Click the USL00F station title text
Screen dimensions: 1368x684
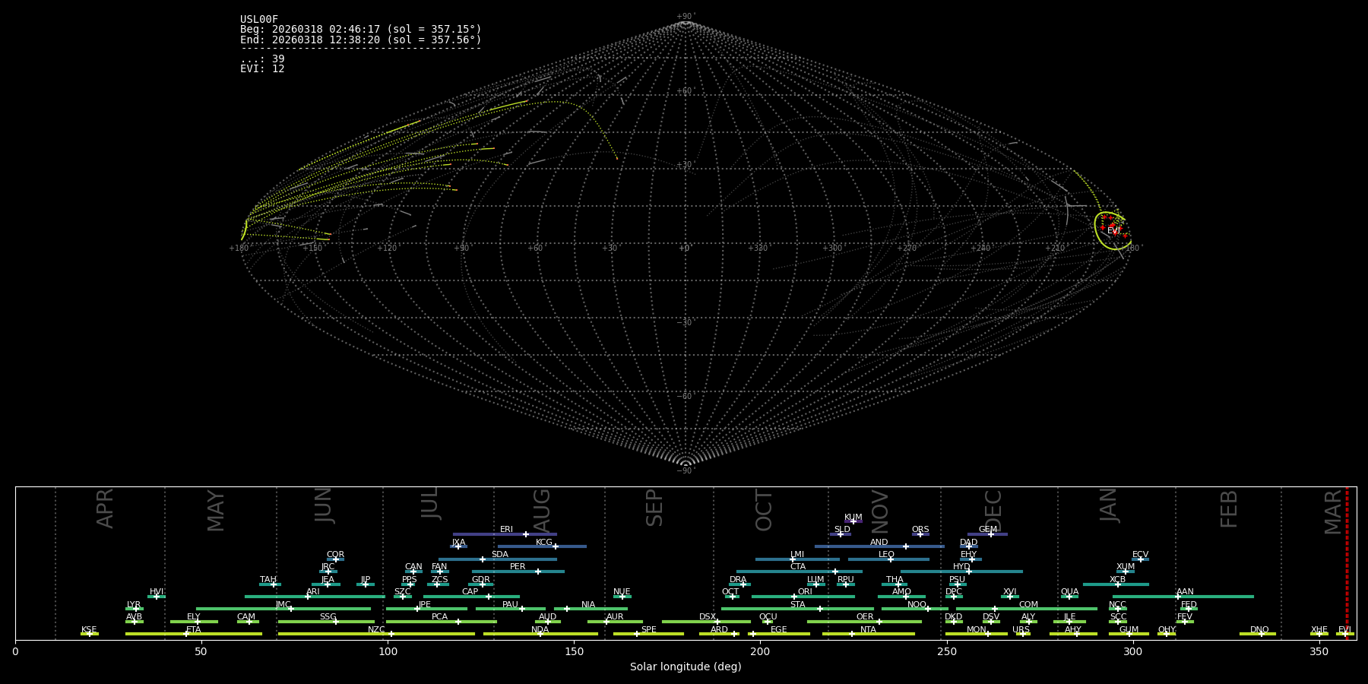click(x=259, y=20)
